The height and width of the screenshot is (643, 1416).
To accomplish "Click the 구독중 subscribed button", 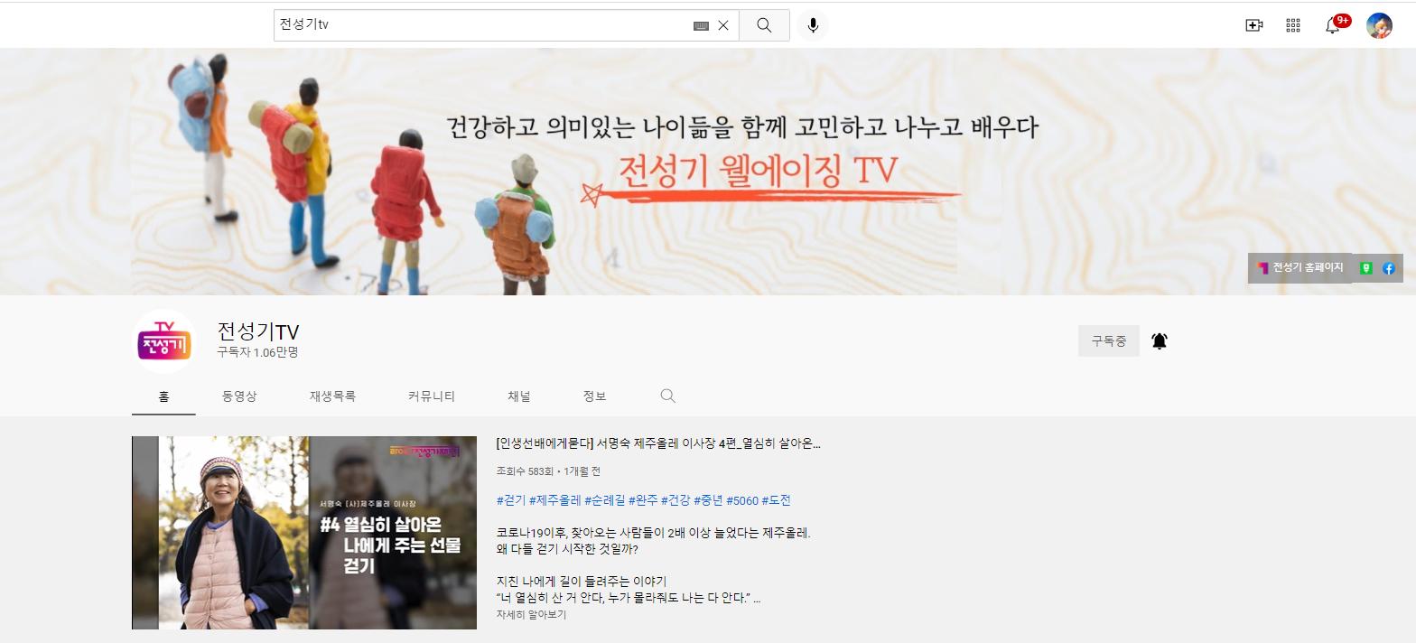I will click(1109, 340).
